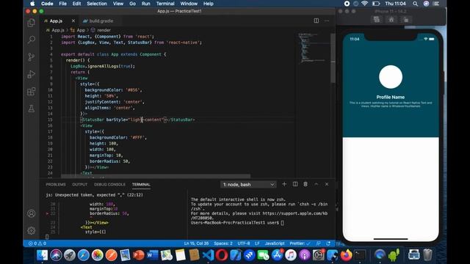Open the Apple menu
Screen dimensions: 470x264
click(x=32, y=4)
